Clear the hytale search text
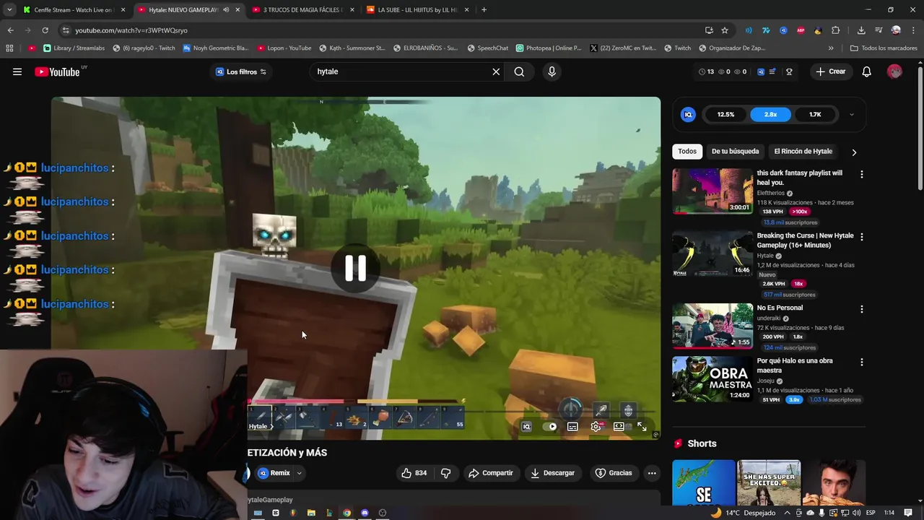 (496, 71)
